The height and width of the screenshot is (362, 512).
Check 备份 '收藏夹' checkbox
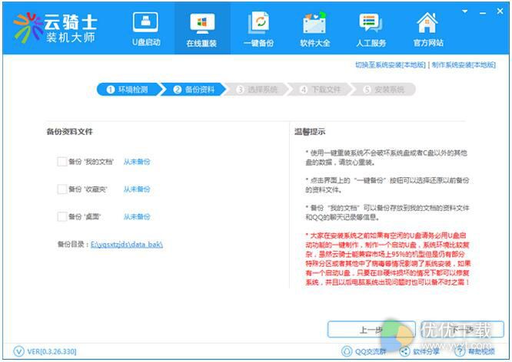pyautogui.click(x=62, y=189)
